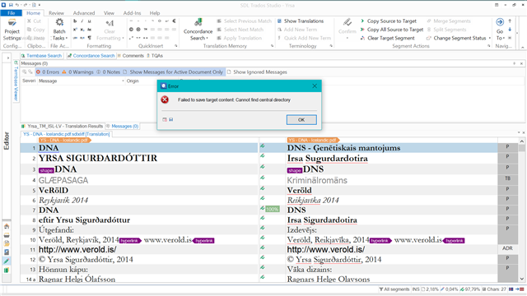
Task: Apply bold formatting in the ribbon
Action: (75, 21)
